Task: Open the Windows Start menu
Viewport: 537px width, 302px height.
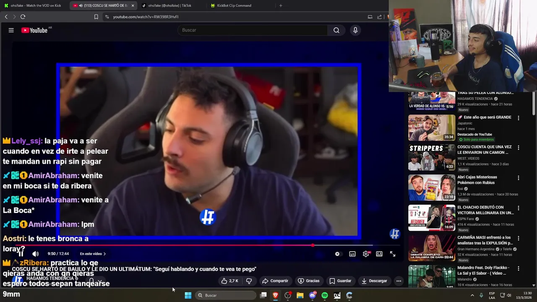Action: point(188,295)
